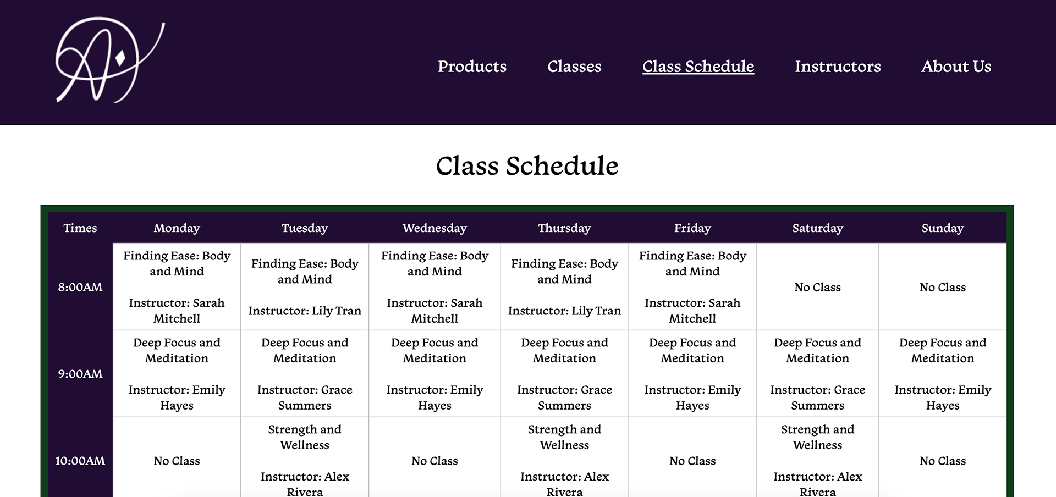
Task: Select the Monday column header
Action: tap(177, 228)
